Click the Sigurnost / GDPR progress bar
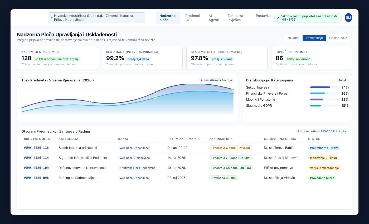The height and width of the screenshot is (224, 369). coord(325,106)
